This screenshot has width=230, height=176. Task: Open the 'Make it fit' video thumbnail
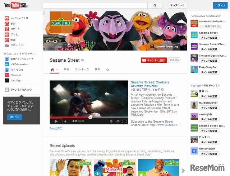[x=115, y=167]
